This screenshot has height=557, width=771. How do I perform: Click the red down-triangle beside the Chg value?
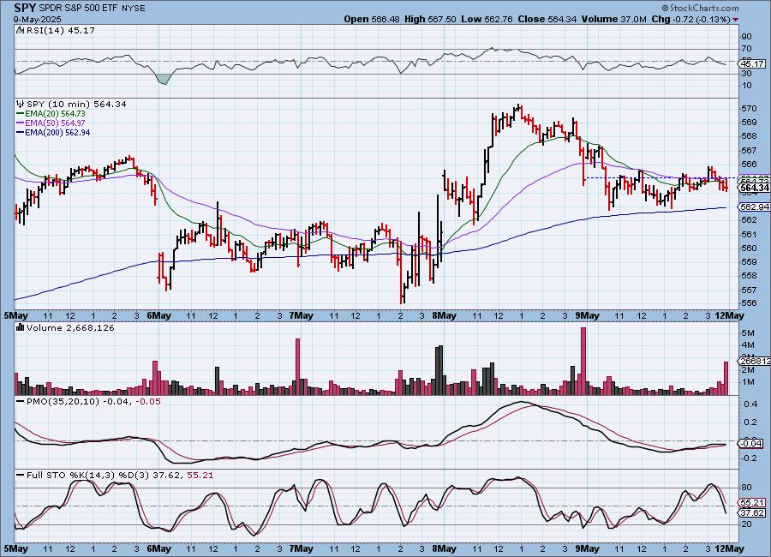(x=736, y=20)
